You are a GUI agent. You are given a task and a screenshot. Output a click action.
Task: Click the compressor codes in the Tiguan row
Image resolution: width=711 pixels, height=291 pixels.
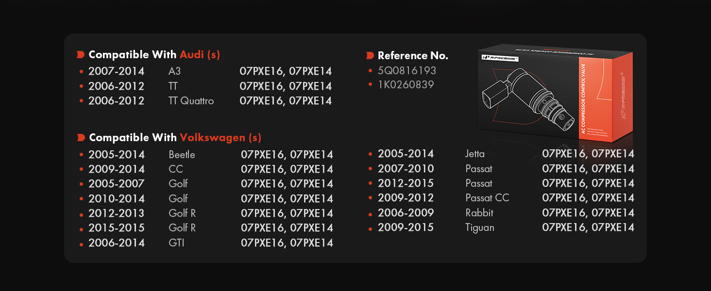point(588,227)
